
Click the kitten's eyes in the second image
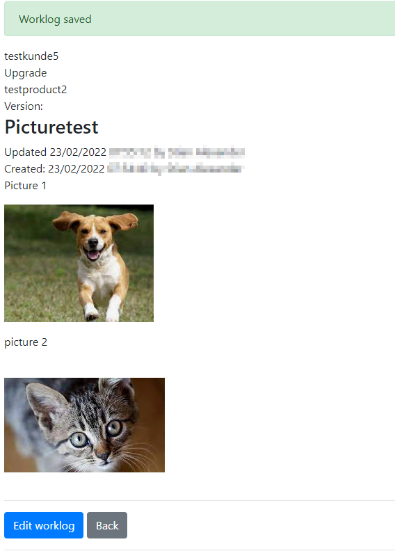97,433
